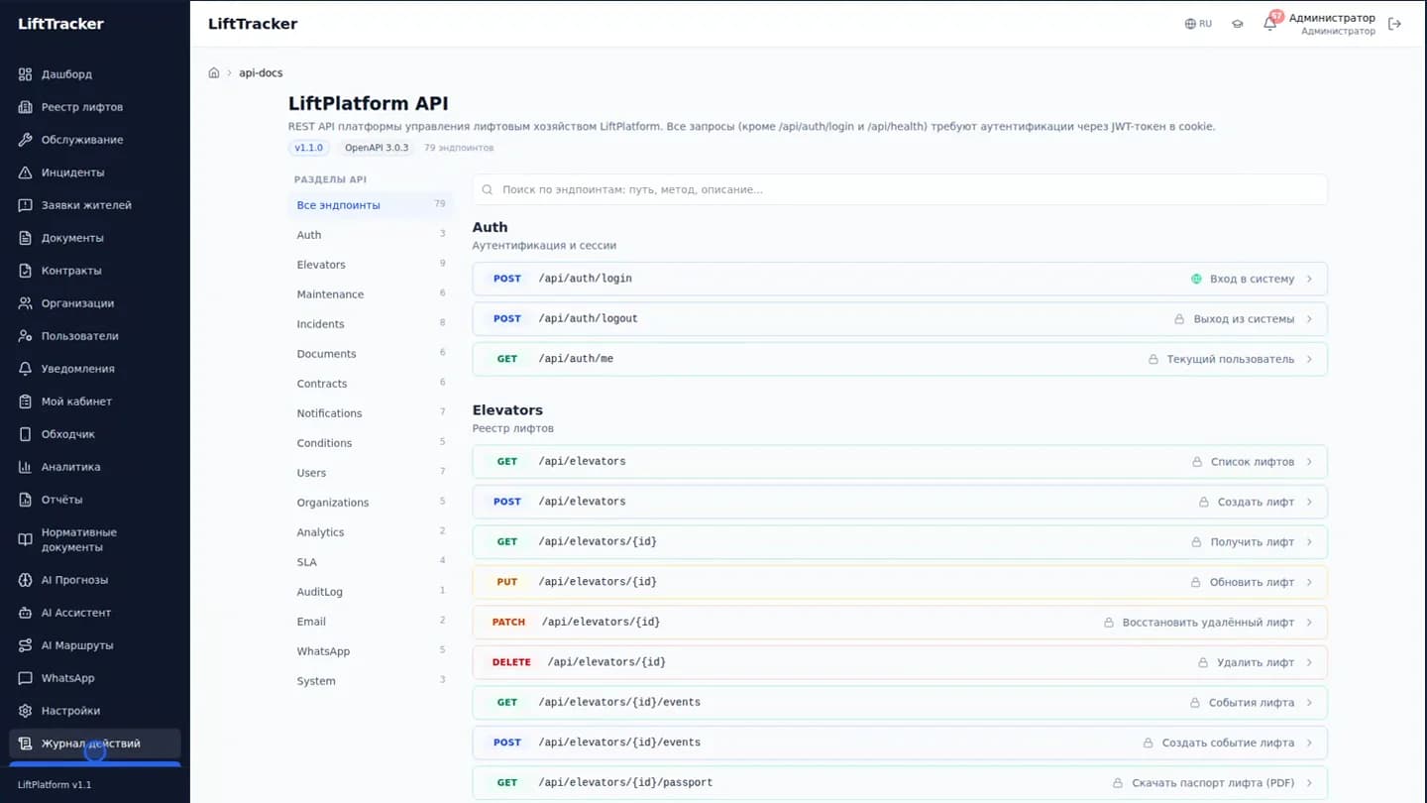The image size is (1427, 803).
Task: Open the AuditLog API section
Action: click(x=371, y=592)
